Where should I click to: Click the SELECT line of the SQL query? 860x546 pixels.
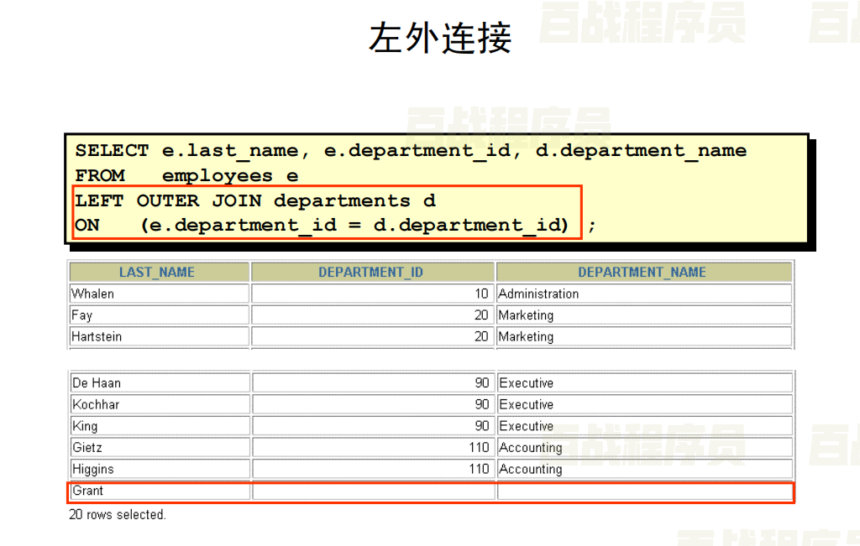point(410,151)
